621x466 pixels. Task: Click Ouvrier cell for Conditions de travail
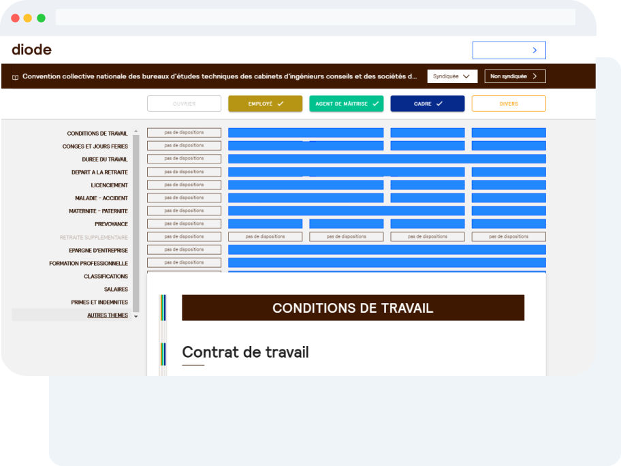[184, 133]
